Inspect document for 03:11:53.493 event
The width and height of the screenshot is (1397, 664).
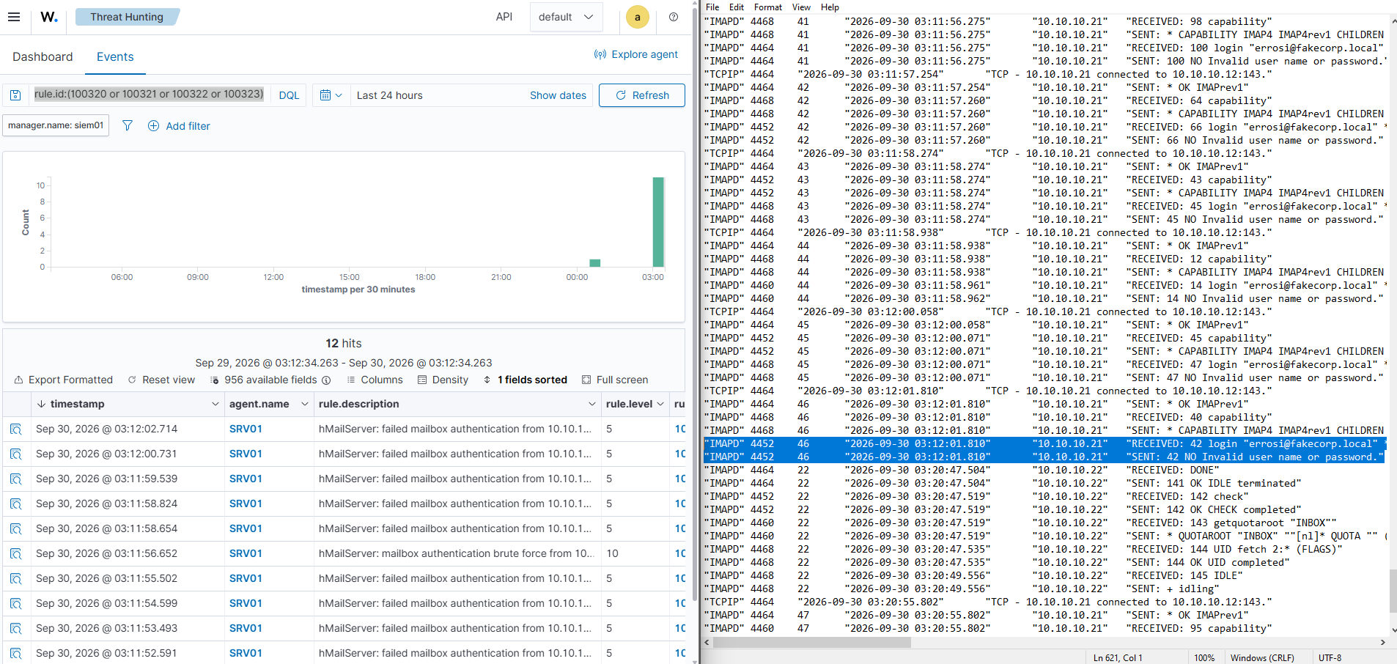[16, 628]
